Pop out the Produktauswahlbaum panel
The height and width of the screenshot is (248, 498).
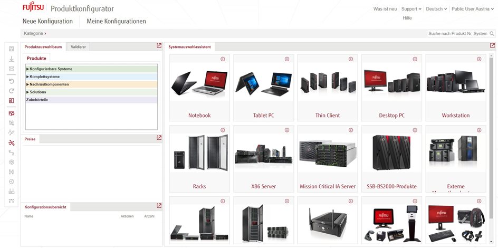click(x=159, y=46)
